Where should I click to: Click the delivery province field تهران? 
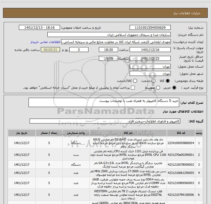tap(150, 67)
